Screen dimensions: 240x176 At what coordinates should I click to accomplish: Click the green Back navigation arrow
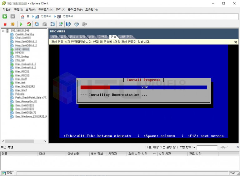click(5, 16)
